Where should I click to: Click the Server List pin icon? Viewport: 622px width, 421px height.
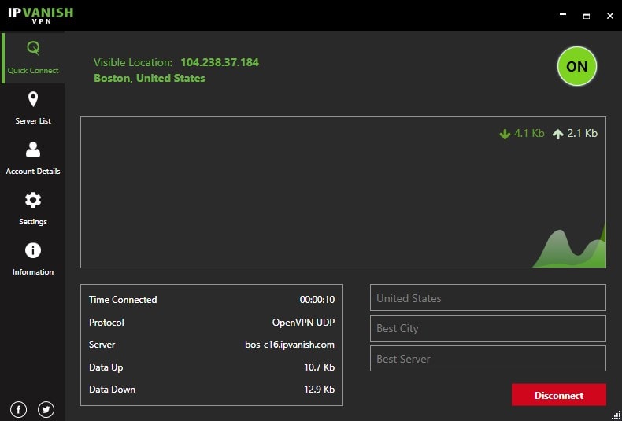(33, 99)
